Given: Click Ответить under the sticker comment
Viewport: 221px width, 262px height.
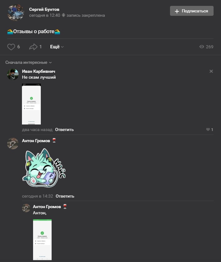Looking at the screenshot, I should pyautogui.click(x=65, y=196).
